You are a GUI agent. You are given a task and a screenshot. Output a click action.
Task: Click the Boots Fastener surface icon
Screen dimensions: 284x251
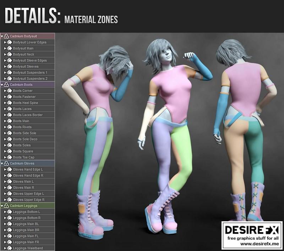coord(9,97)
